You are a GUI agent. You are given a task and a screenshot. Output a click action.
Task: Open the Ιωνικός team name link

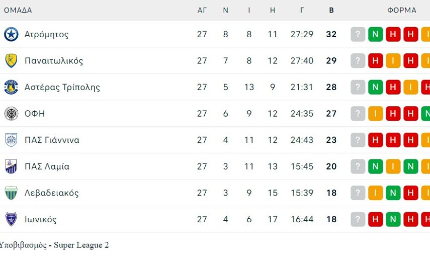coord(40,219)
